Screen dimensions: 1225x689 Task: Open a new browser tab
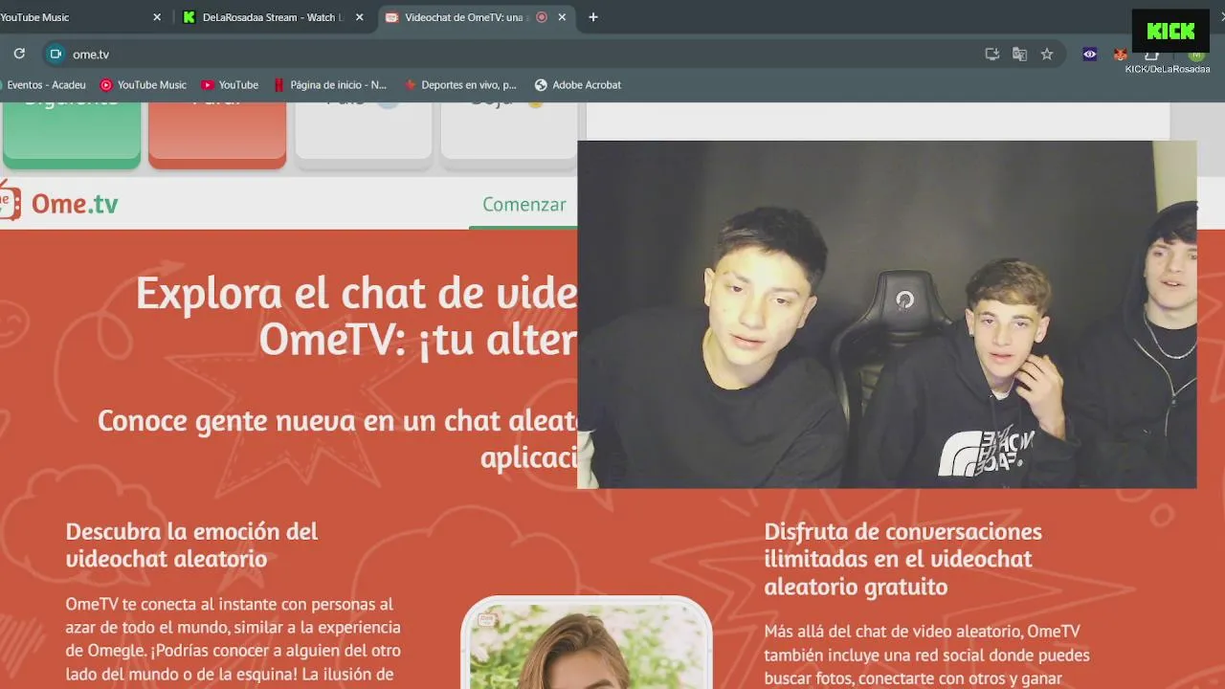[593, 17]
